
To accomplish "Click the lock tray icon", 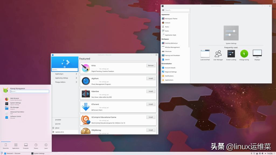I will click(257, 153).
